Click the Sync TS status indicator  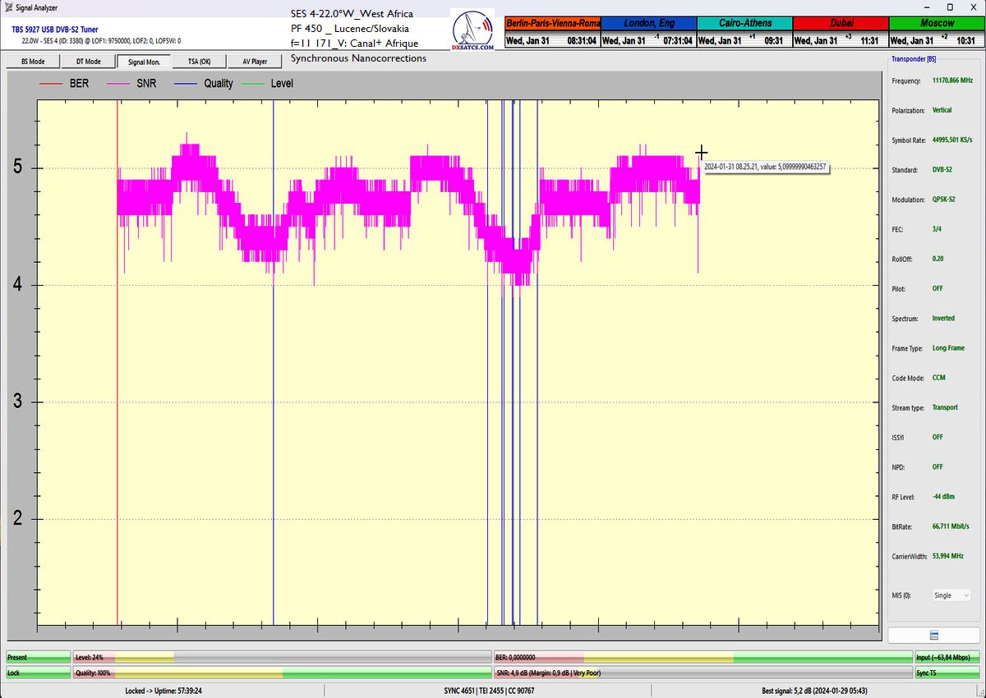pos(947,673)
